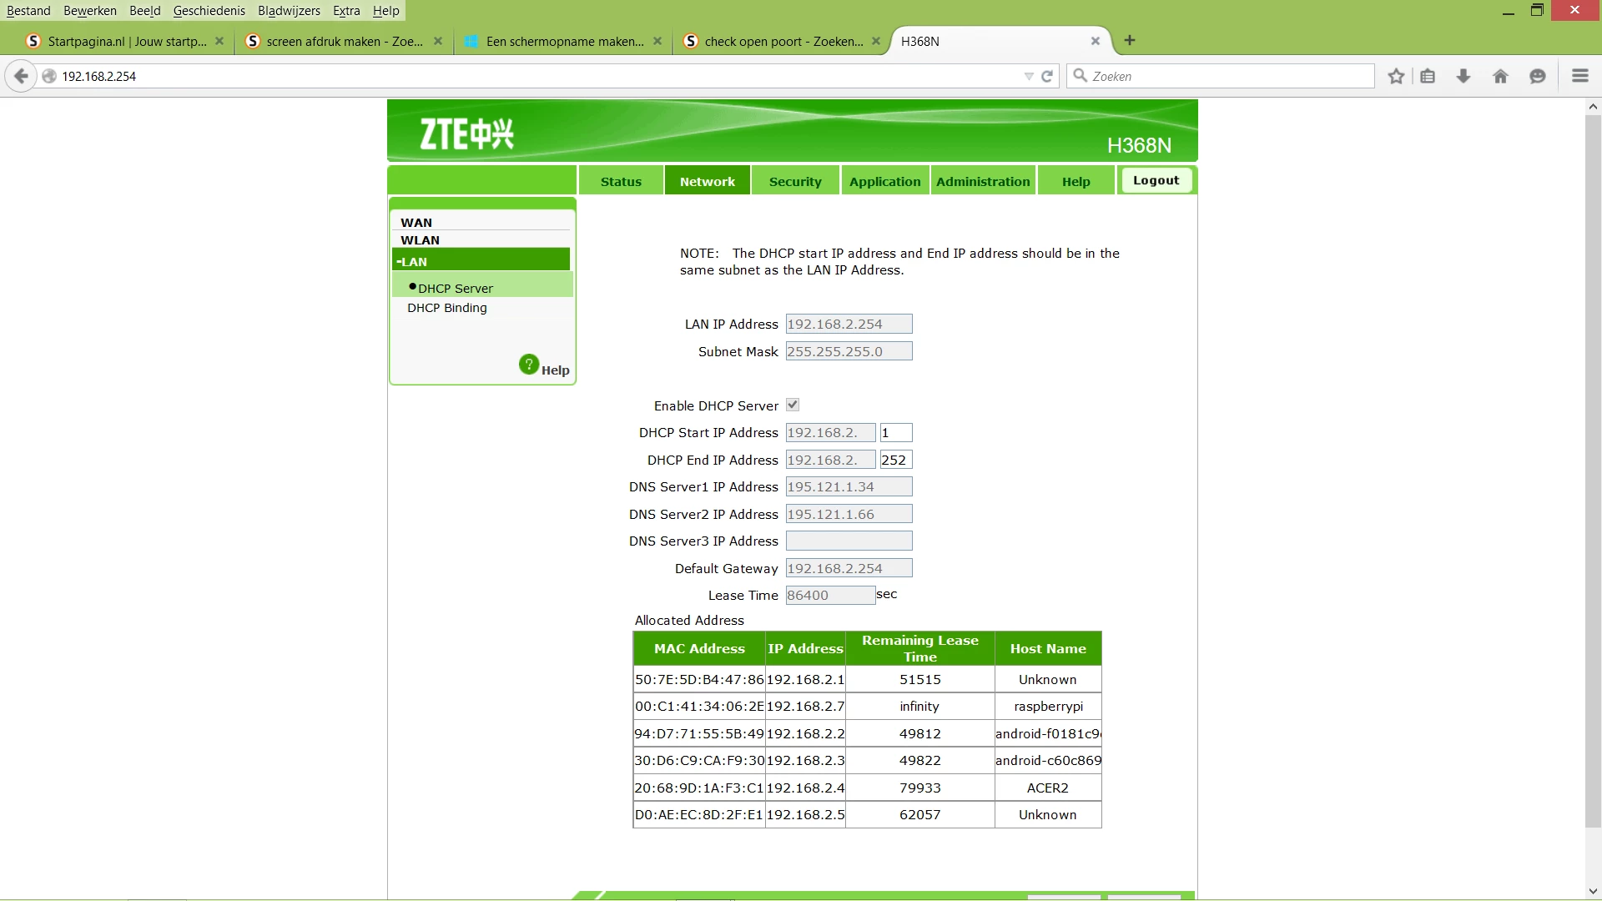Open address bar history dropdown arrow
This screenshot has width=1602, height=901.
[1028, 76]
